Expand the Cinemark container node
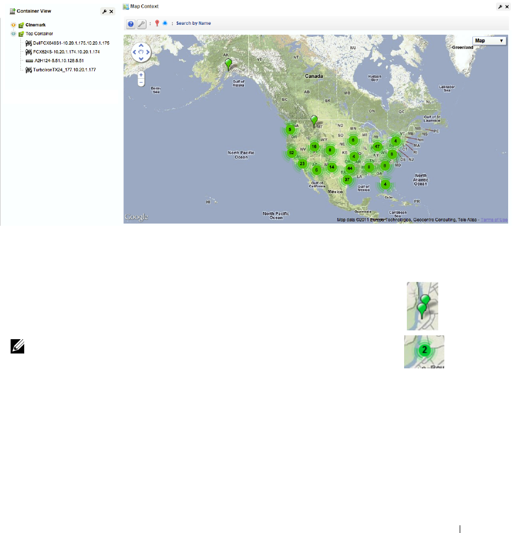This screenshot has height=533, width=512. click(13, 25)
